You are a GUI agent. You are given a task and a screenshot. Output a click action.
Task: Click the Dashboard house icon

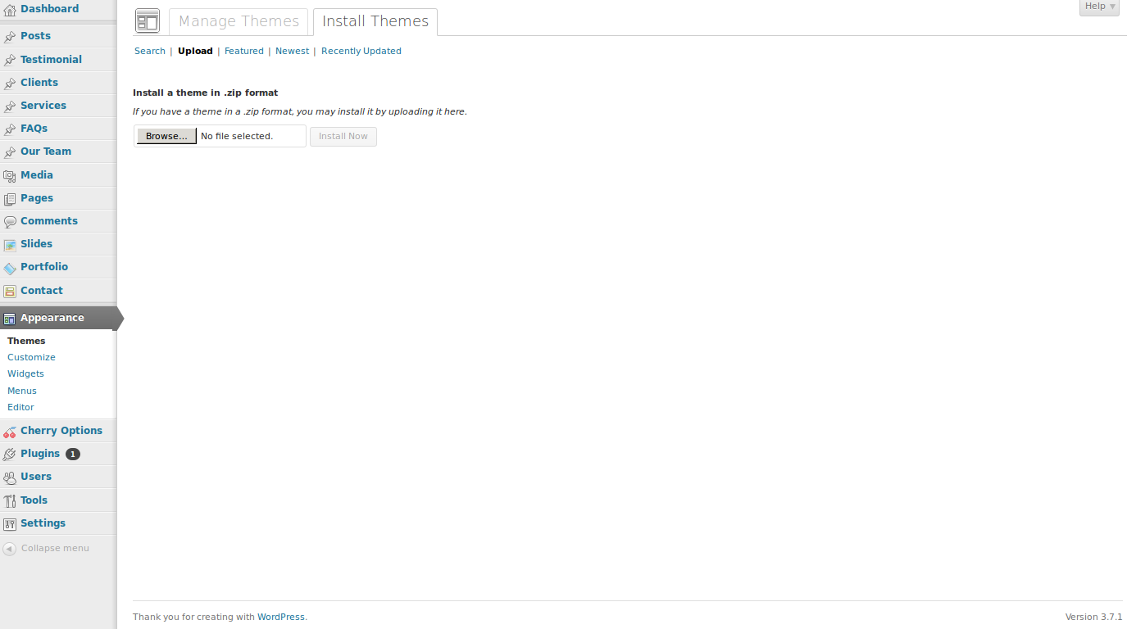pos(10,10)
